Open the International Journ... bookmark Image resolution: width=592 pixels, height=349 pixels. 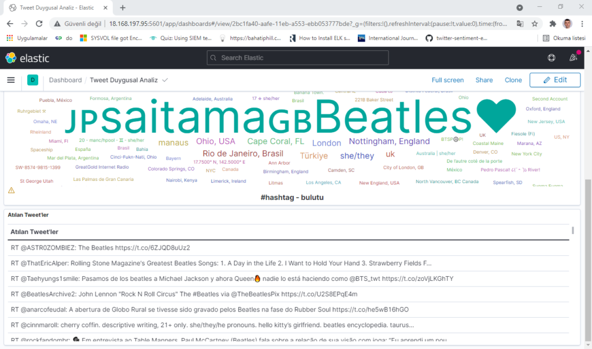[x=388, y=38]
